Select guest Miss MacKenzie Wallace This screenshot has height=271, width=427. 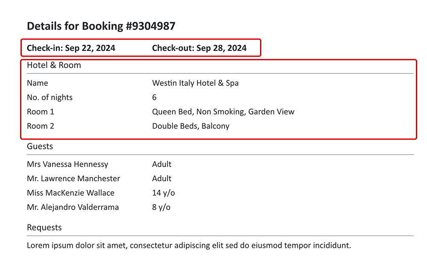click(x=70, y=193)
